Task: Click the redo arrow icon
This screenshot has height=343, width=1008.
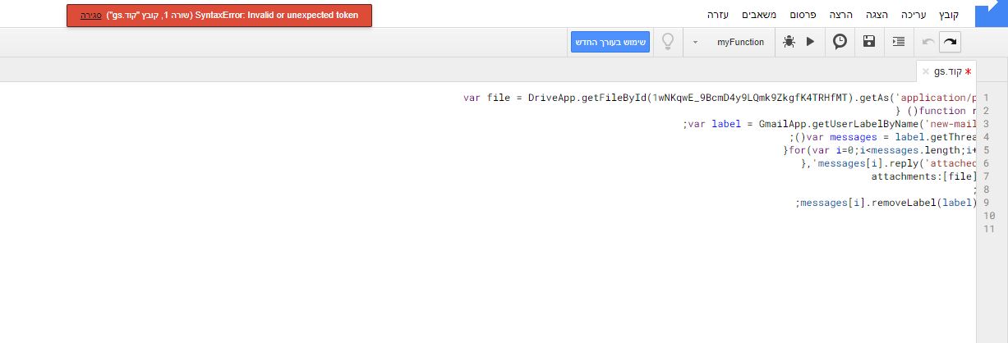Action: point(950,42)
